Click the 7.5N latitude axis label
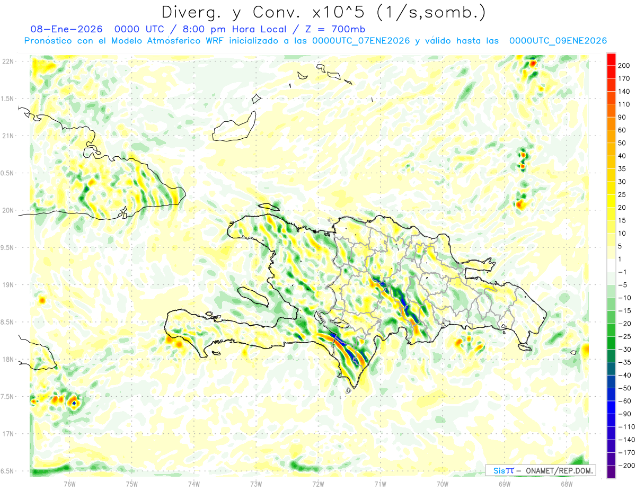This screenshot has height=491, width=636. [x=8, y=397]
